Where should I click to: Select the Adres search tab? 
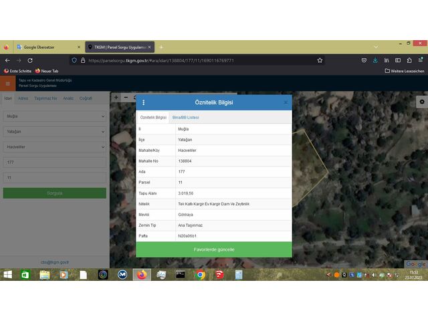[x=23, y=98]
